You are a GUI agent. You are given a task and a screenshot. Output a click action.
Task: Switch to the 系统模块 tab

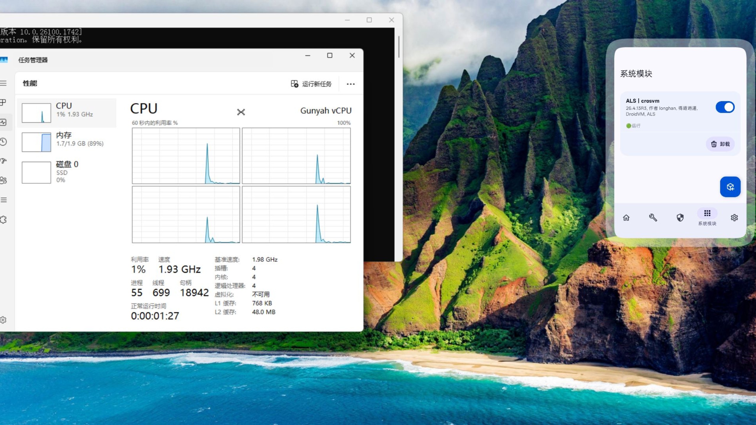click(707, 218)
